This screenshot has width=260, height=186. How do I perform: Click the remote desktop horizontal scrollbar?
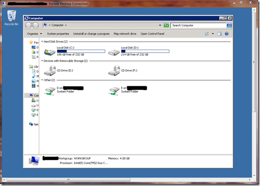[68, 180]
